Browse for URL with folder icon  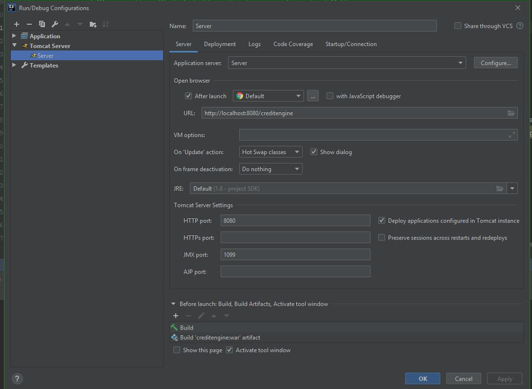click(x=511, y=113)
